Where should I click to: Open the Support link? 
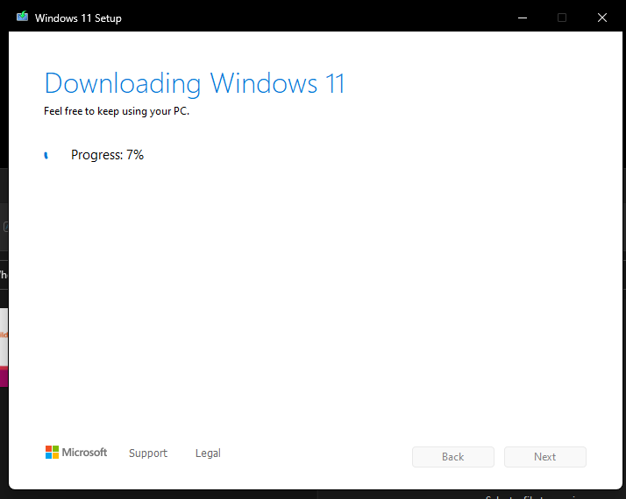[148, 453]
